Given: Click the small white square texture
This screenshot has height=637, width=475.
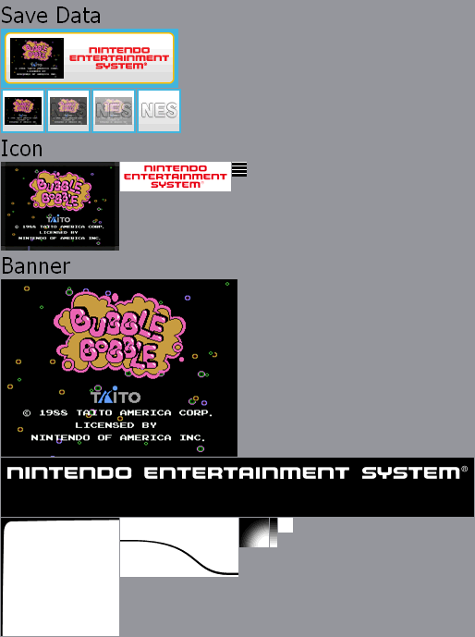Looking at the screenshot, I should tap(286, 525).
